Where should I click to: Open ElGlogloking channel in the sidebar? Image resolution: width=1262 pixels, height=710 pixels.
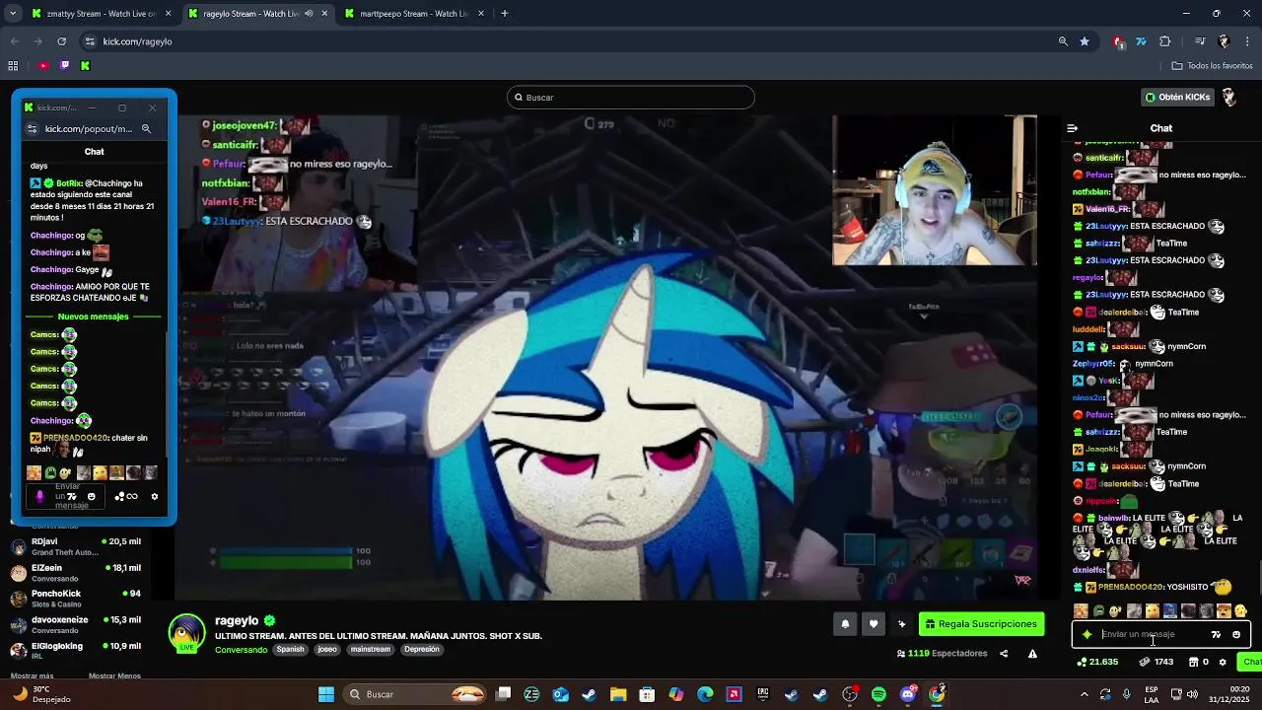[77, 651]
